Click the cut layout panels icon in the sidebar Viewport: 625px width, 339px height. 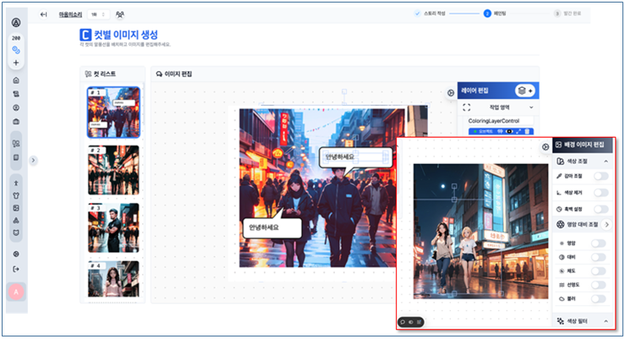pyautogui.click(x=16, y=144)
